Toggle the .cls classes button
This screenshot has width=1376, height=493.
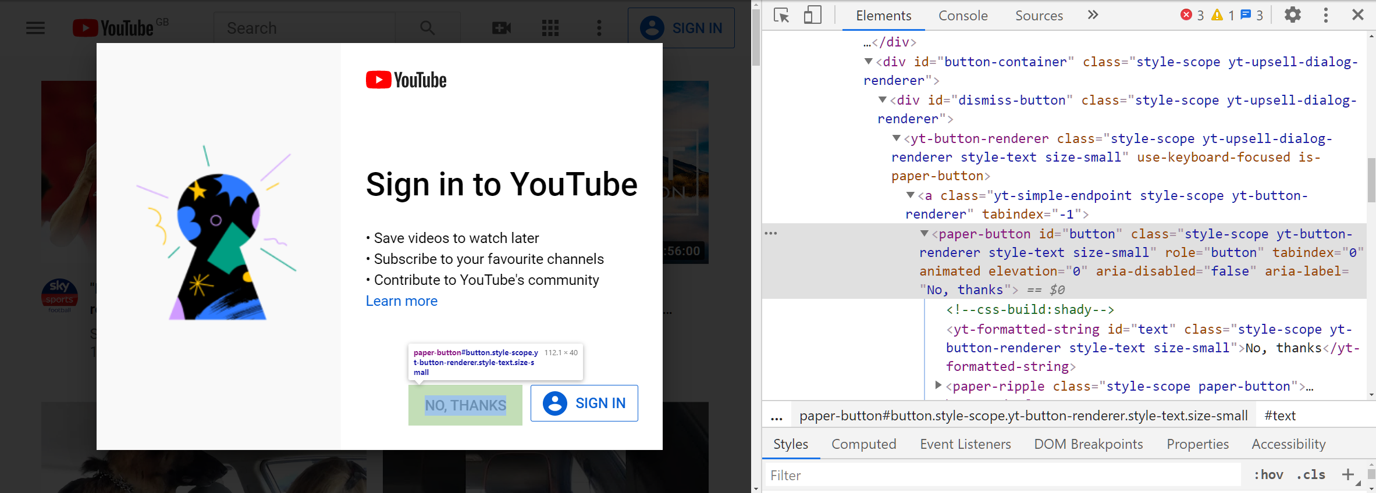point(1311,475)
